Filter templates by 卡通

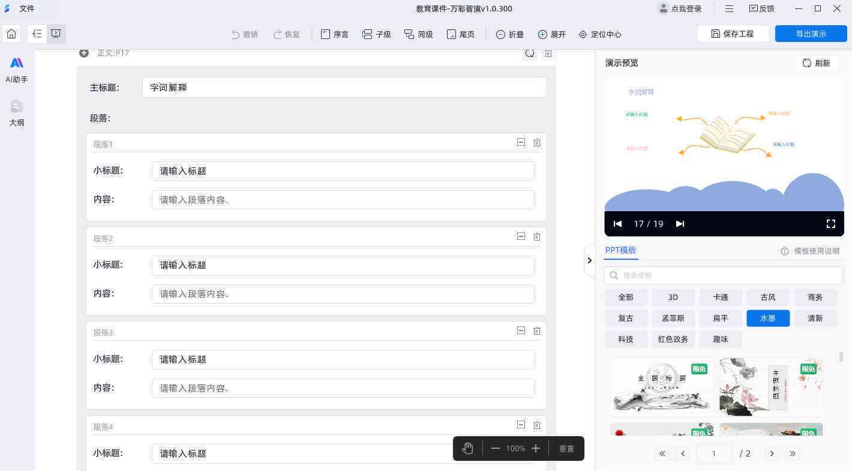click(721, 297)
